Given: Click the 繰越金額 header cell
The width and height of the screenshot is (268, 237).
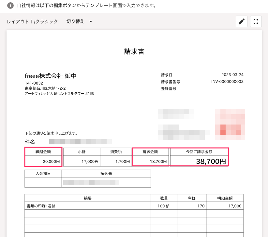Looking at the screenshot, I should click(x=43, y=151).
